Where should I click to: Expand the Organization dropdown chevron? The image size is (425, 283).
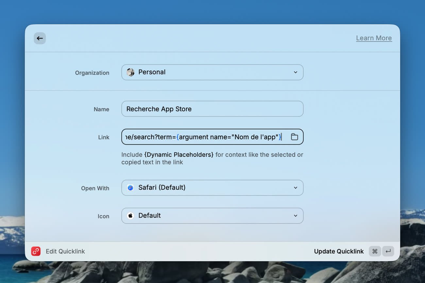coord(295,72)
